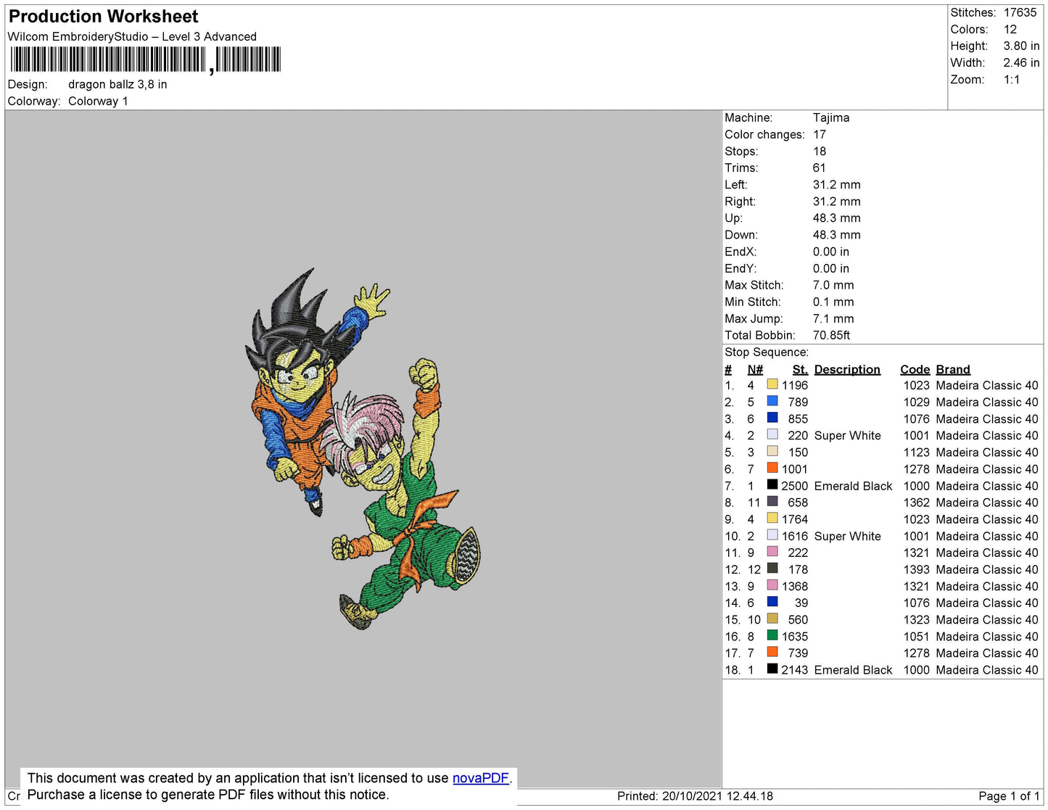Click the Description column header
The image size is (1048, 810).
[x=847, y=369]
